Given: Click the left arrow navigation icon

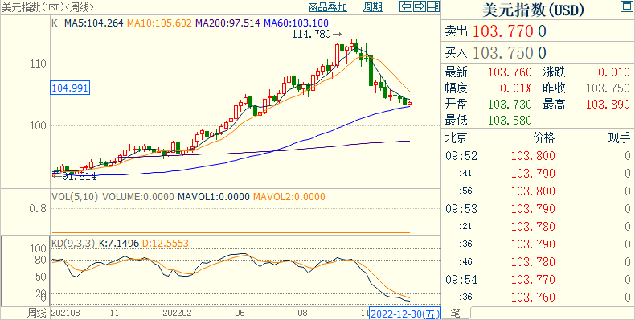Looking at the screenshot, I should (x=406, y=6).
